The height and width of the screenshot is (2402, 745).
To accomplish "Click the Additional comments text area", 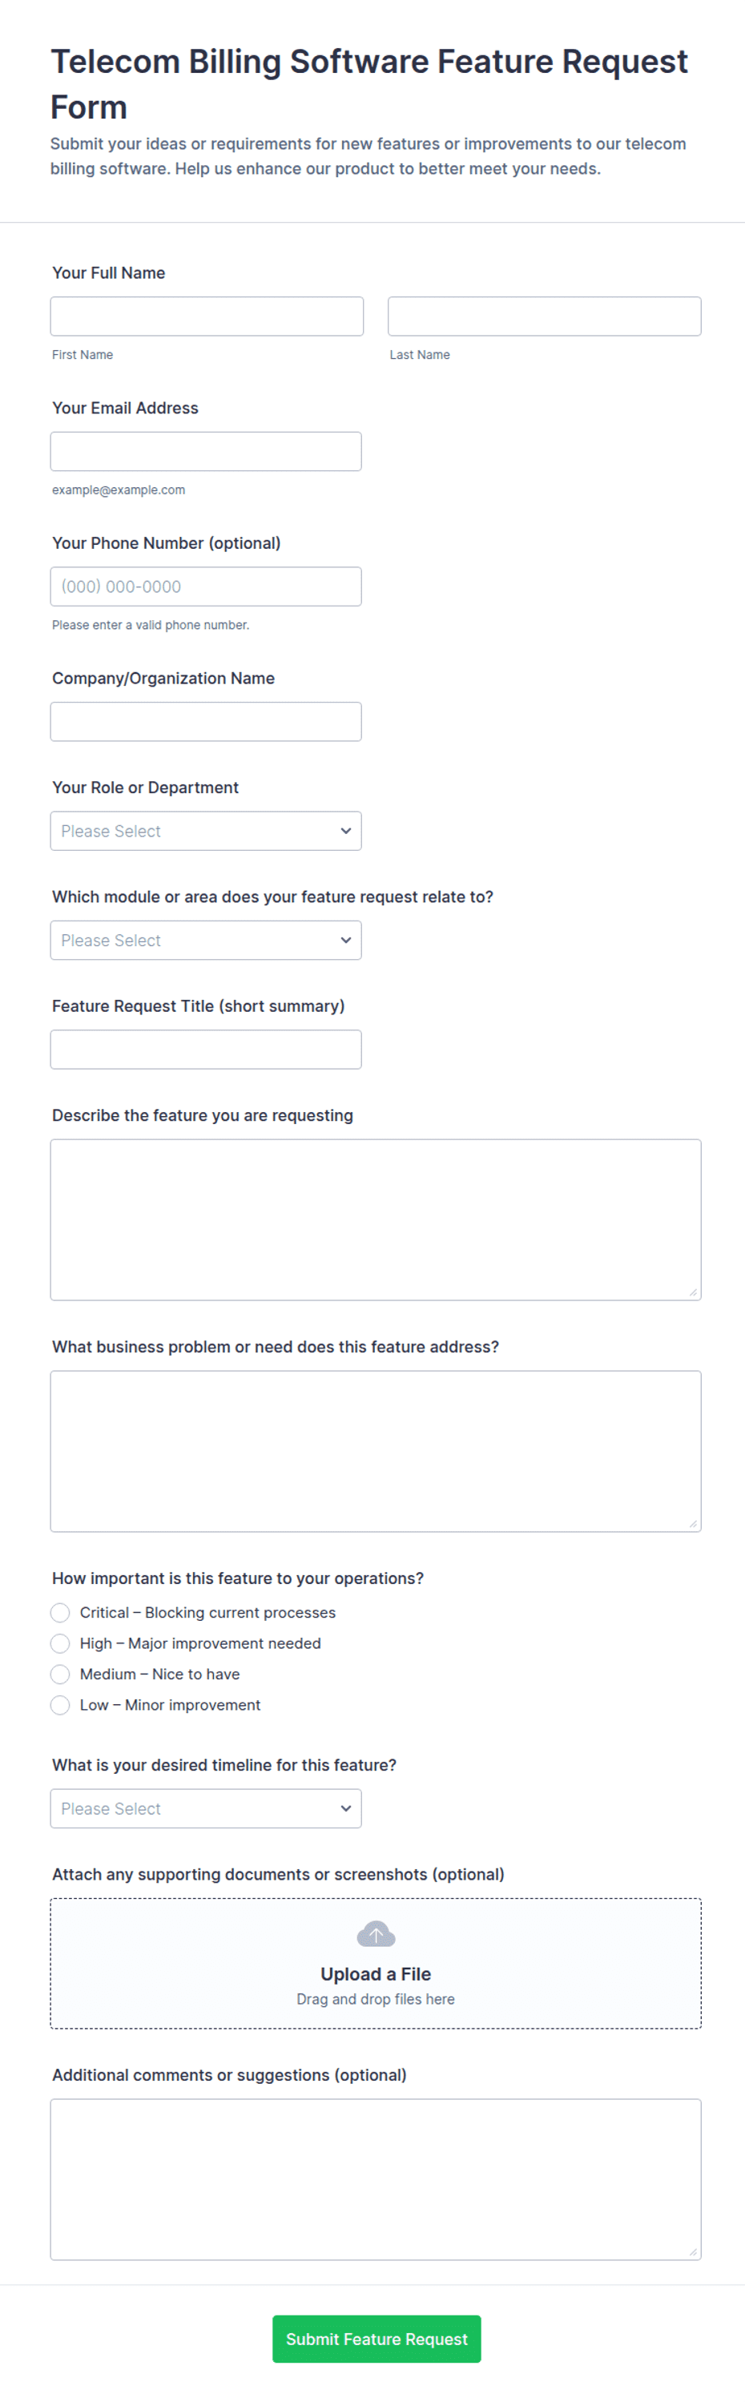I will (x=376, y=2179).
